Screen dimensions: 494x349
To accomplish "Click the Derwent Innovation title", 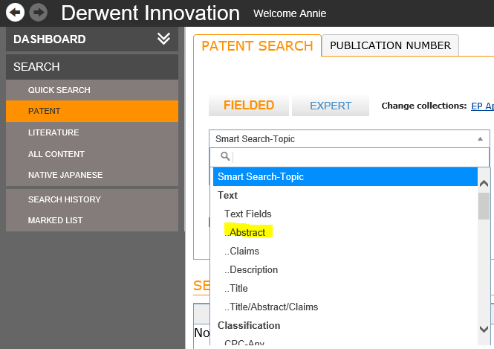I will click(150, 13).
